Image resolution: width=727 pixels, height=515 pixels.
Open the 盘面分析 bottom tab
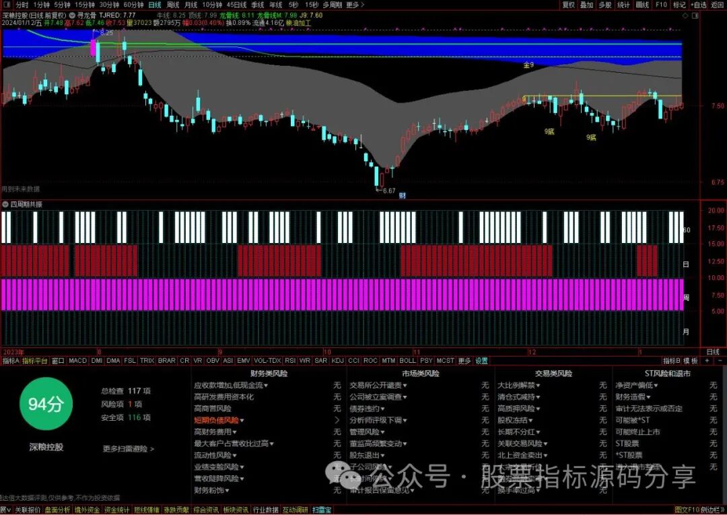[57, 510]
